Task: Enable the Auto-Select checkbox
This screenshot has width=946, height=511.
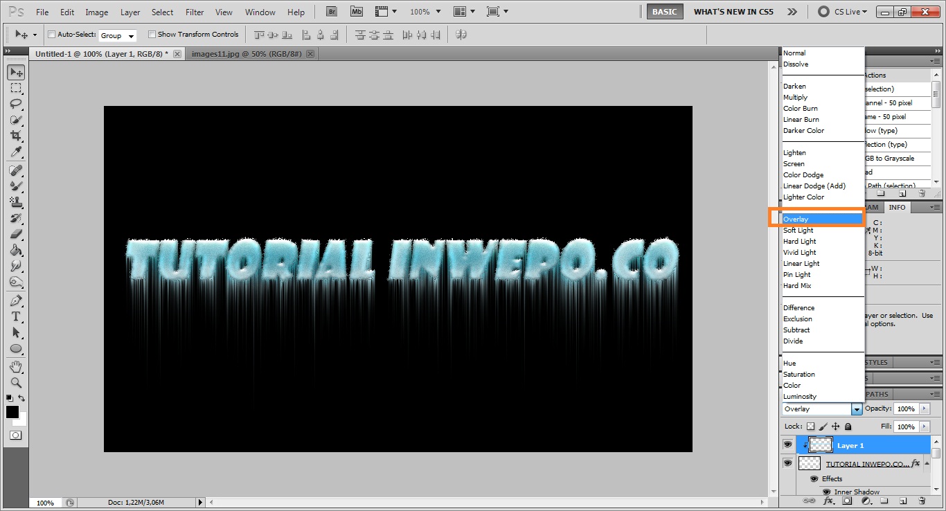Action: tap(51, 35)
